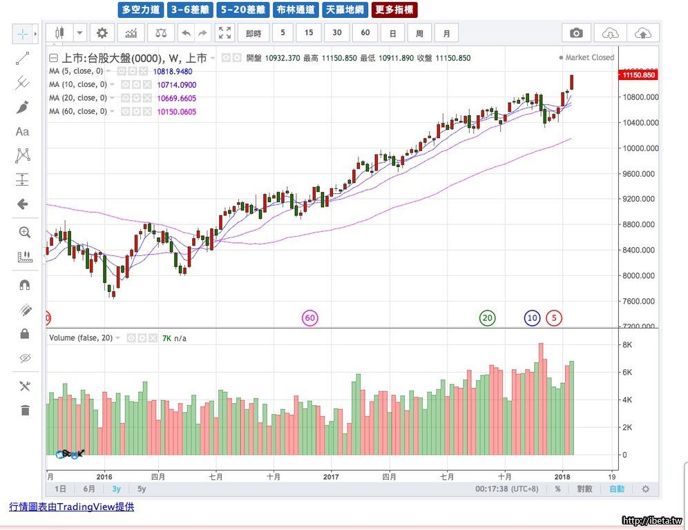The width and height of the screenshot is (688, 530).
Task: Toggle hide all drawings eye icon
Action: [x=25, y=358]
